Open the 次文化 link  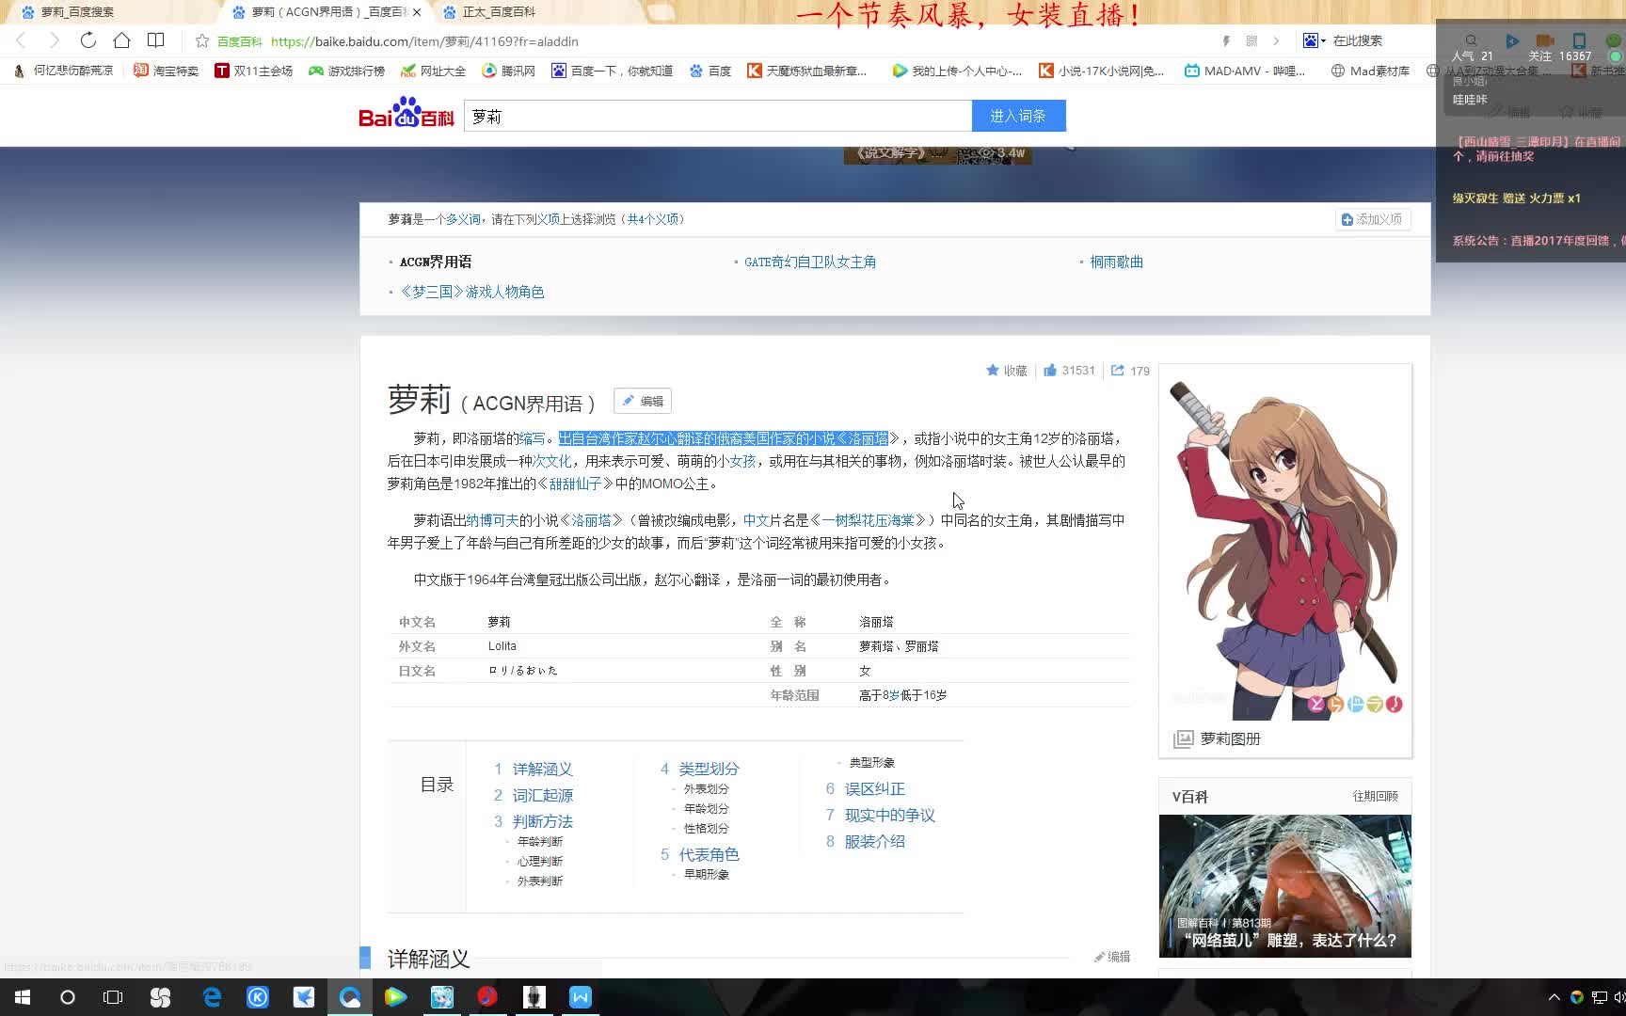click(x=552, y=461)
